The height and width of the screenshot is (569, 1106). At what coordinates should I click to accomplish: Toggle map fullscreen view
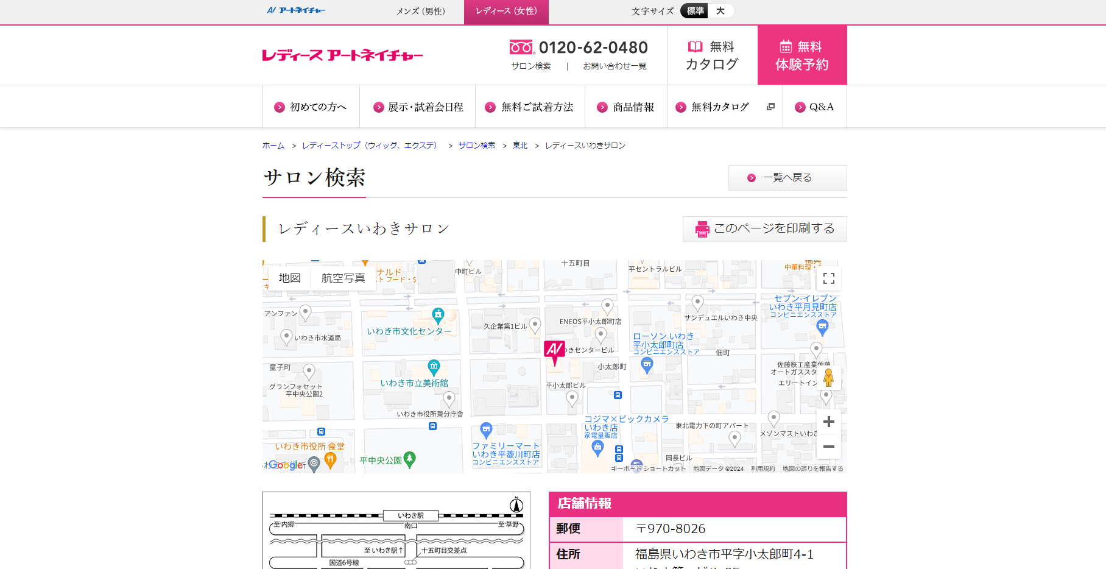829,278
